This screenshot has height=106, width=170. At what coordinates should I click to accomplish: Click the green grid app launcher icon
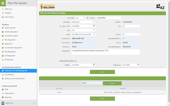[x=3, y=3]
